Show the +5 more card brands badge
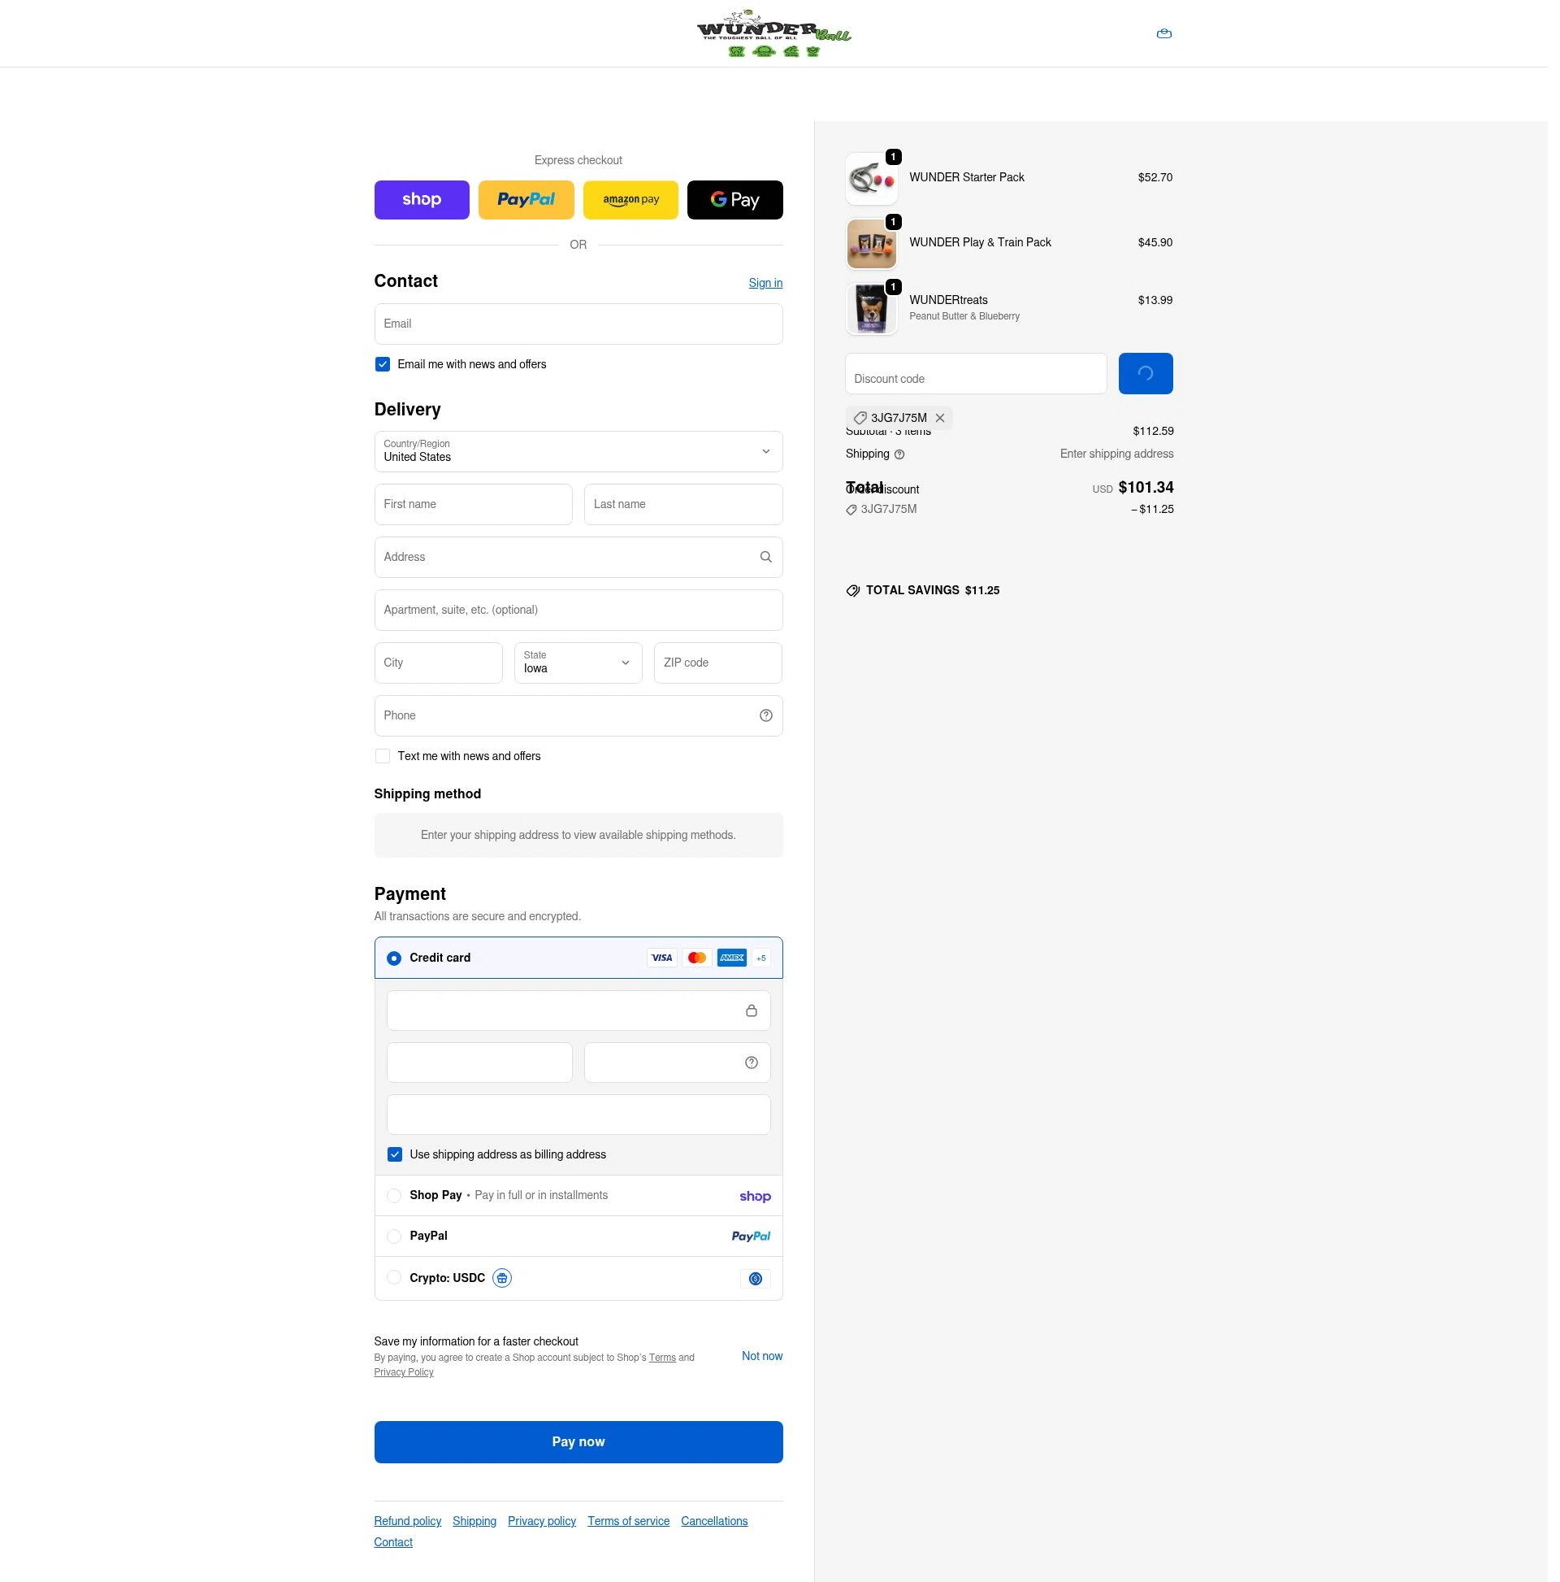Viewport: 1560px width, 1582px height. pos(761,958)
